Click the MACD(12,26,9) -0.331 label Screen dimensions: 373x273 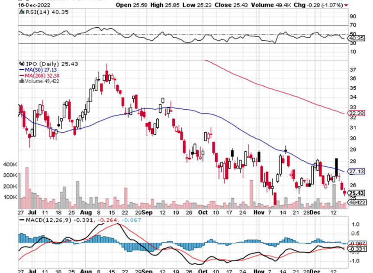click(59, 220)
